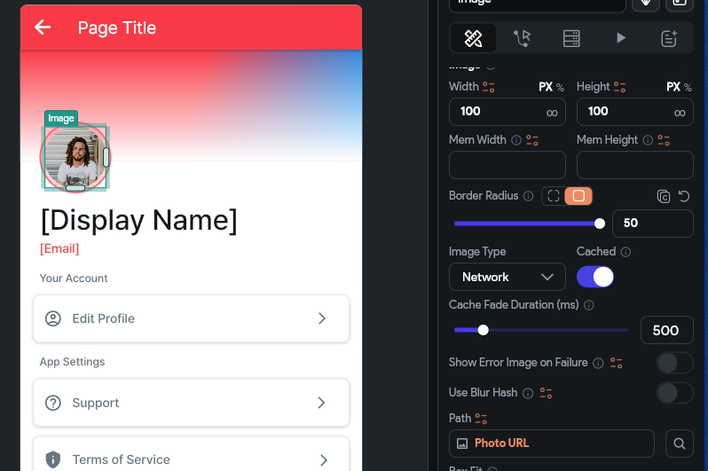The image size is (708, 471).
Task: Open the Backend Query tab icon
Action: pyautogui.click(x=571, y=38)
